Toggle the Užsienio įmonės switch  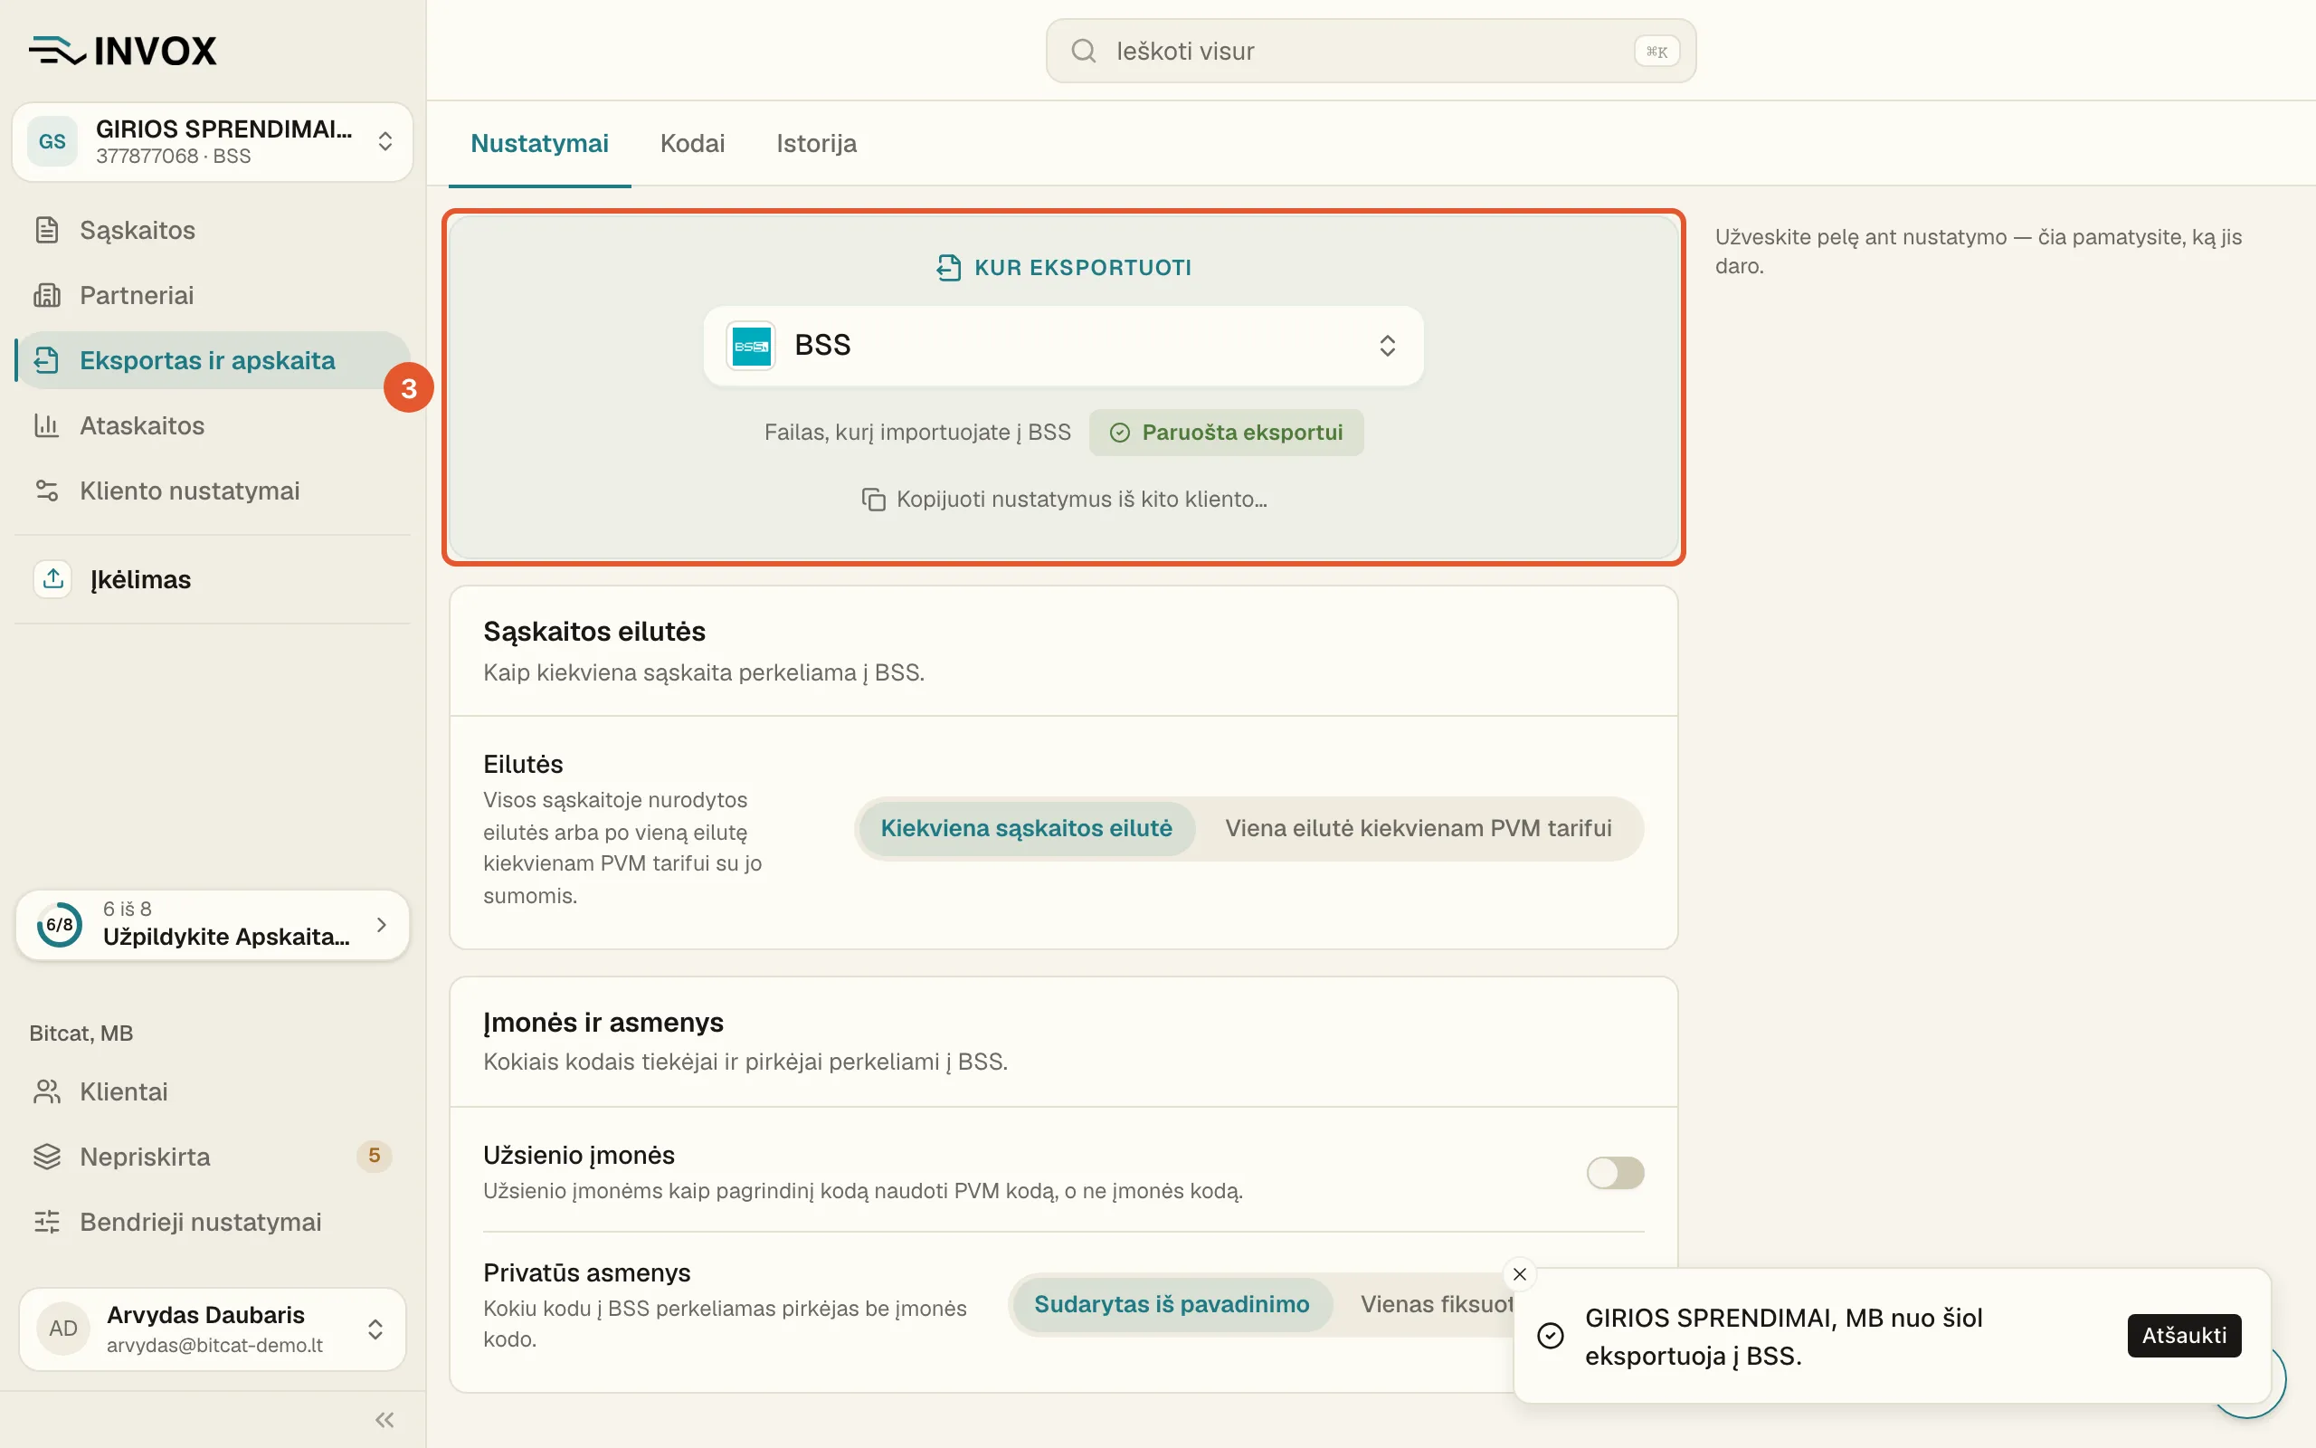pos(1615,1172)
